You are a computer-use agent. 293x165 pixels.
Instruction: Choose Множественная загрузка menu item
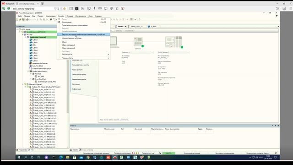coord(83,38)
